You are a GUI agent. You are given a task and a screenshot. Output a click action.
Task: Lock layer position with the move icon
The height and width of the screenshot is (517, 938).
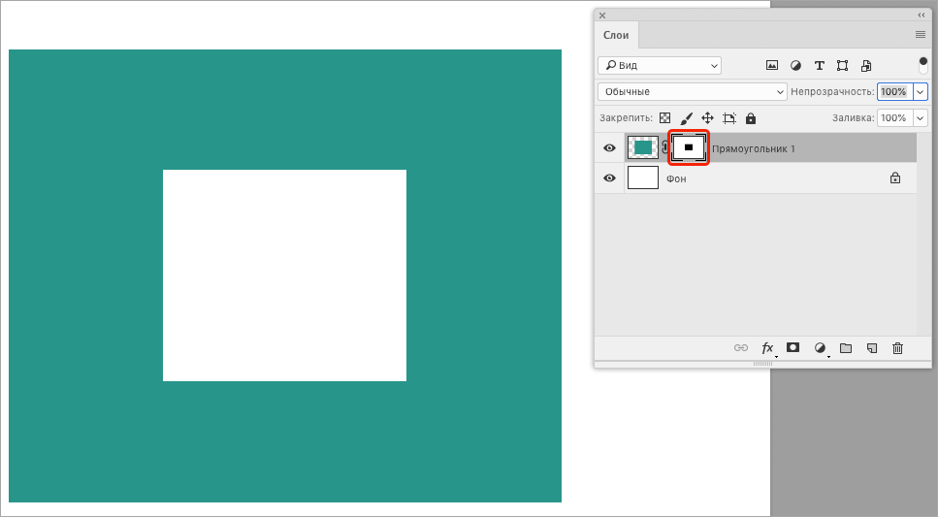[x=707, y=118]
